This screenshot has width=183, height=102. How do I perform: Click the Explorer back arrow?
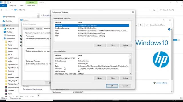2,10
